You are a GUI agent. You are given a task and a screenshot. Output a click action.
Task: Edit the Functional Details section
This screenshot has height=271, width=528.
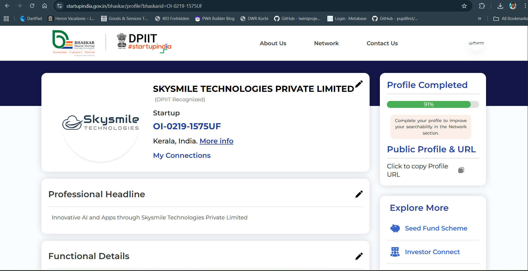pos(359,256)
